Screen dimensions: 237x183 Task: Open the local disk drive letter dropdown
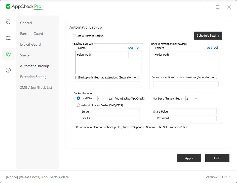(x=105, y=99)
